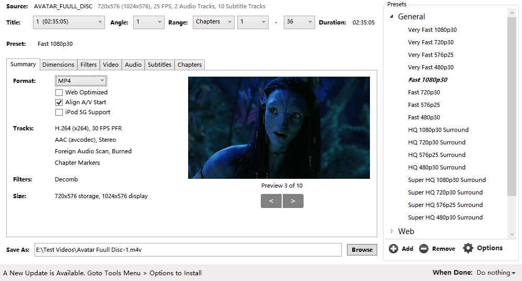522x281 pixels.
Task: Click inside the Save As path field
Action: [188, 250]
